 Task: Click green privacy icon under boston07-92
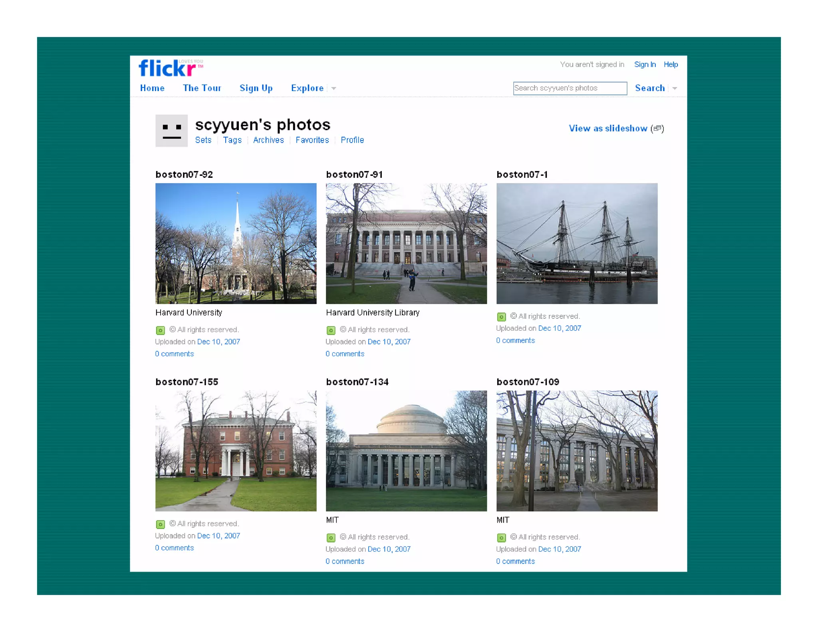coord(160,330)
